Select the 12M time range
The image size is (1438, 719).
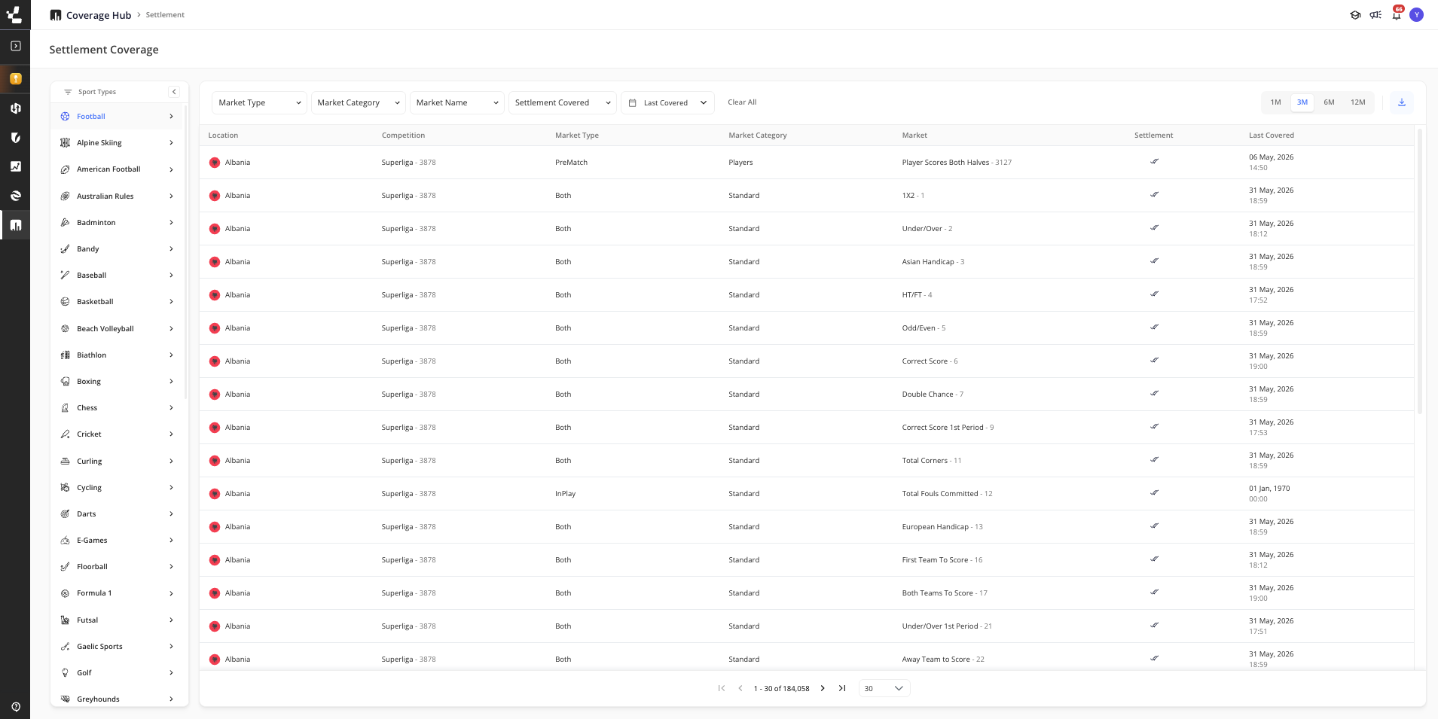1357,102
